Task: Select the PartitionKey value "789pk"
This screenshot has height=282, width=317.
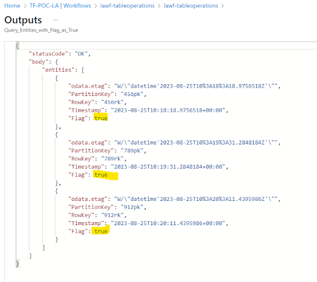Action: pyautogui.click(x=132, y=151)
